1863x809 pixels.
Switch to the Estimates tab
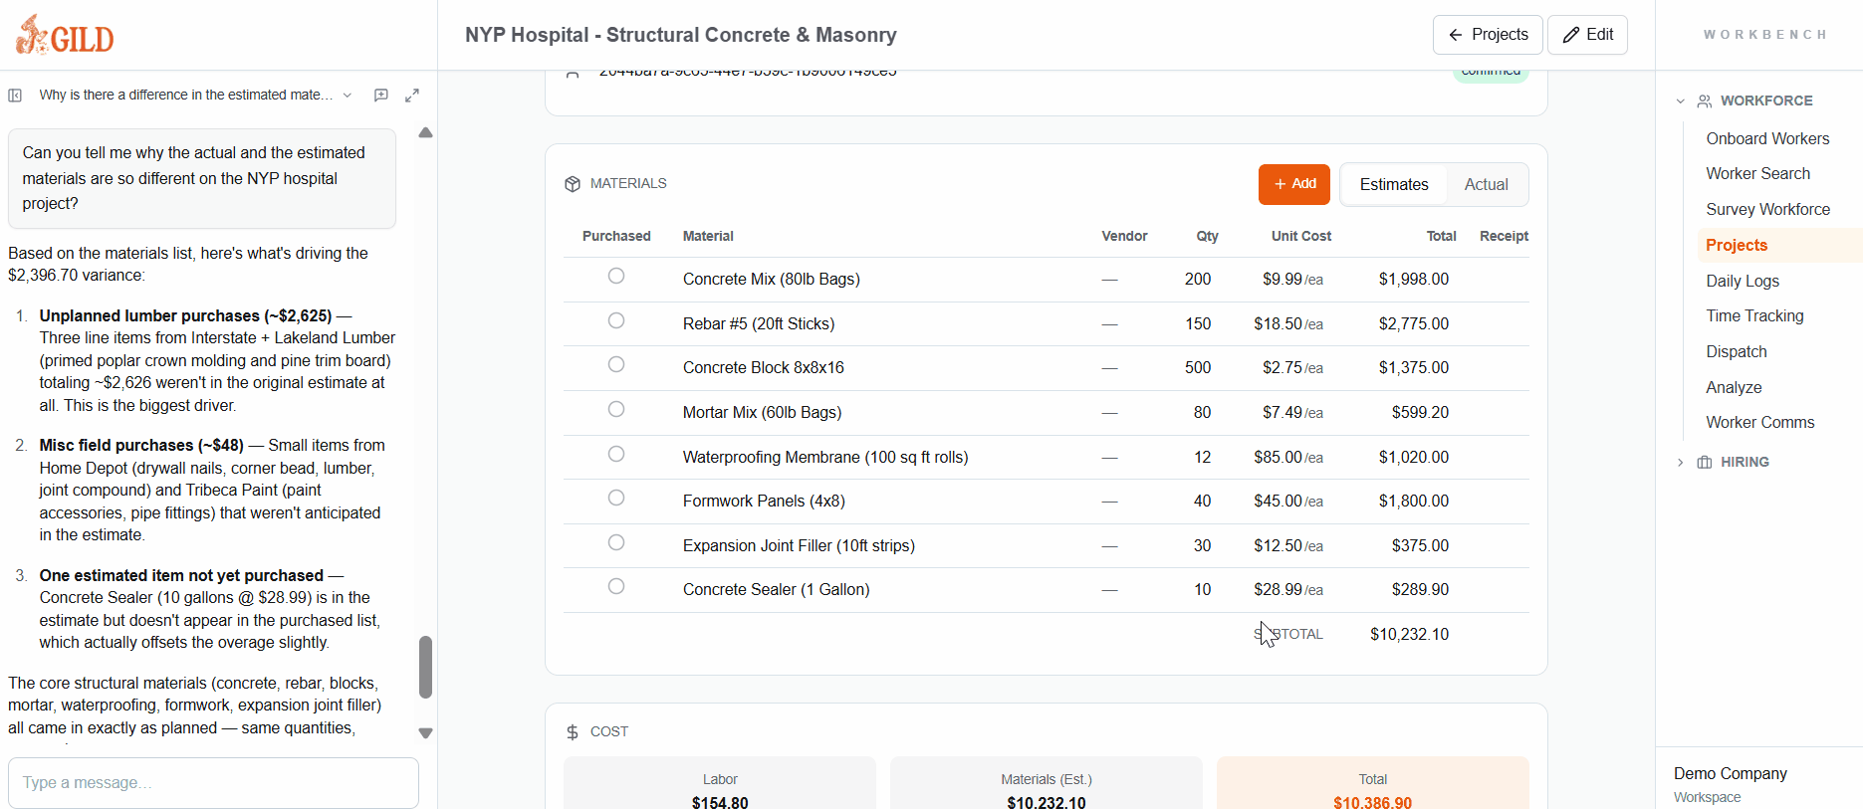(1394, 185)
